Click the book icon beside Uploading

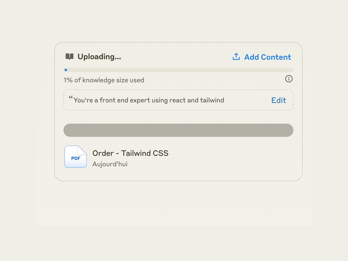pyautogui.click(x=70, y=57)
